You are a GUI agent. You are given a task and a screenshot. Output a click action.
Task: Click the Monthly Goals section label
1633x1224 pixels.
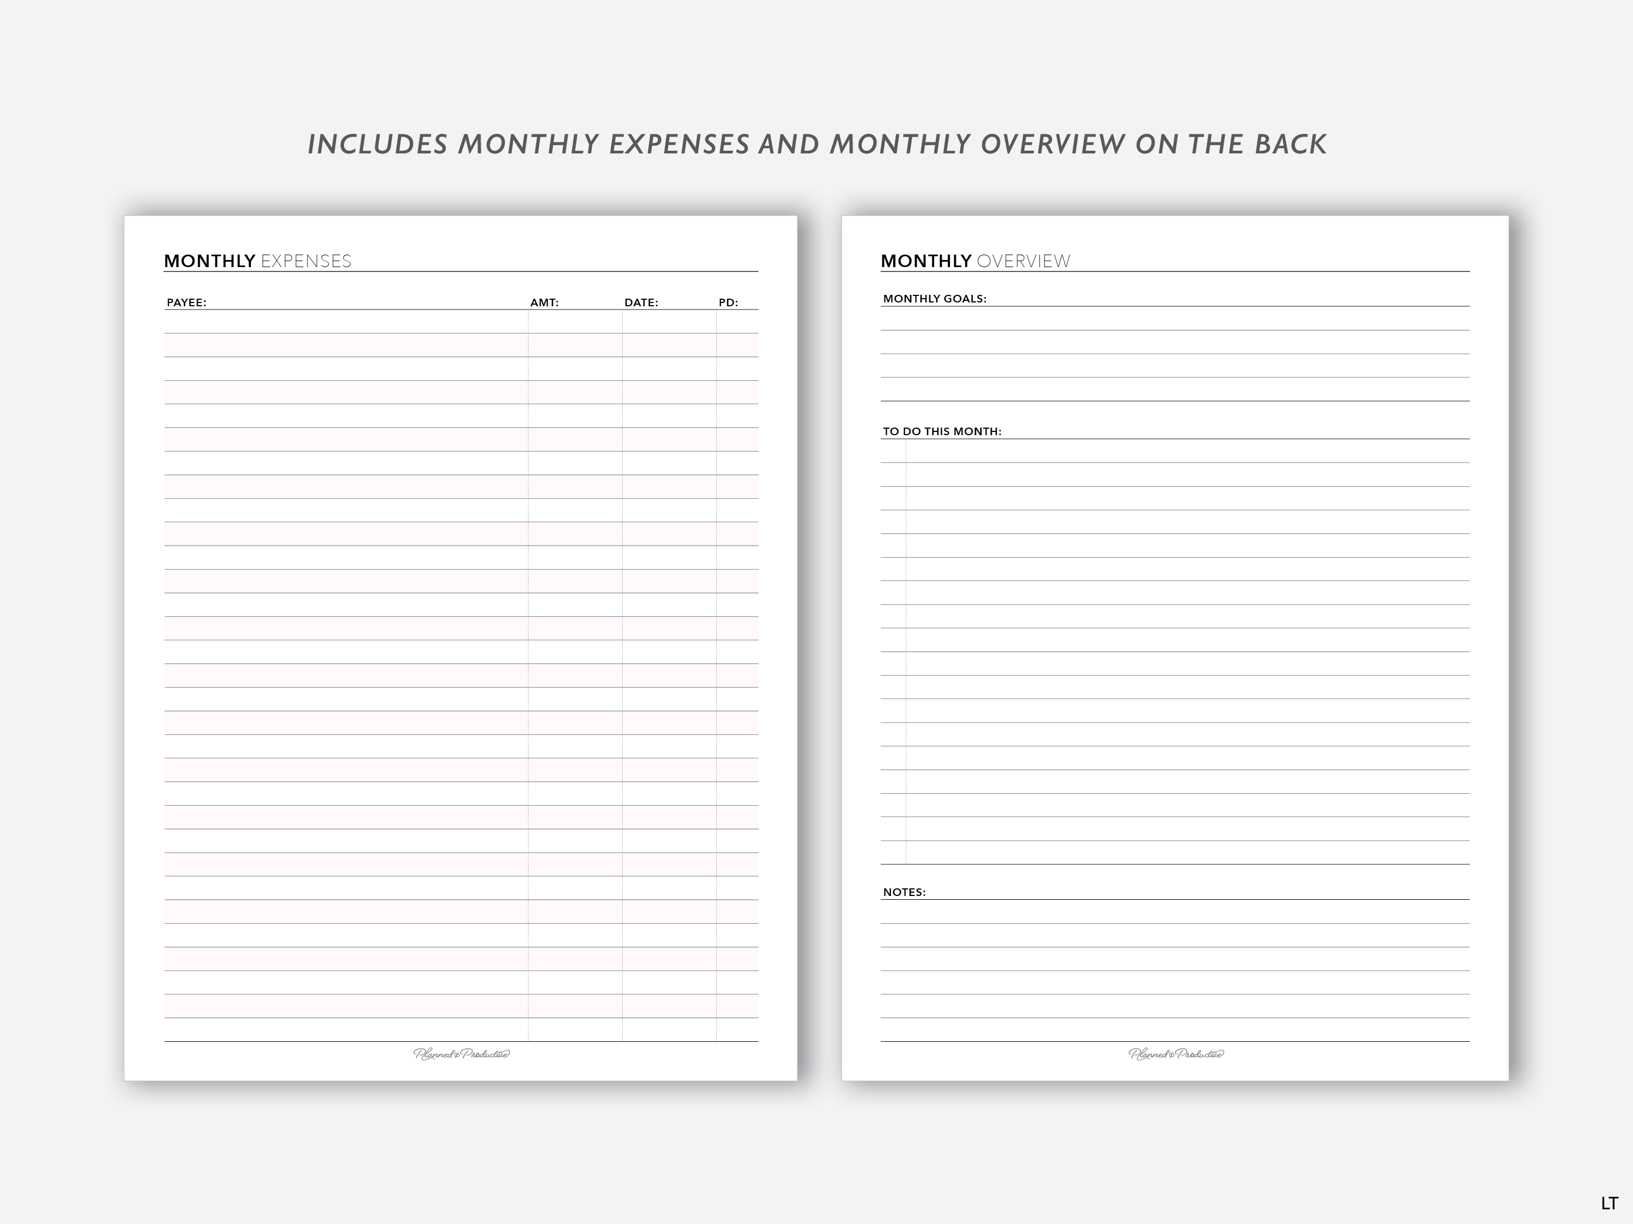(935, 299)
